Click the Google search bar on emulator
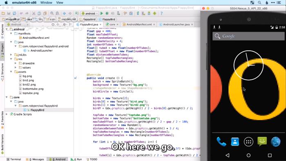This screenshot has width=286, height=161. [x=248, y=36]
